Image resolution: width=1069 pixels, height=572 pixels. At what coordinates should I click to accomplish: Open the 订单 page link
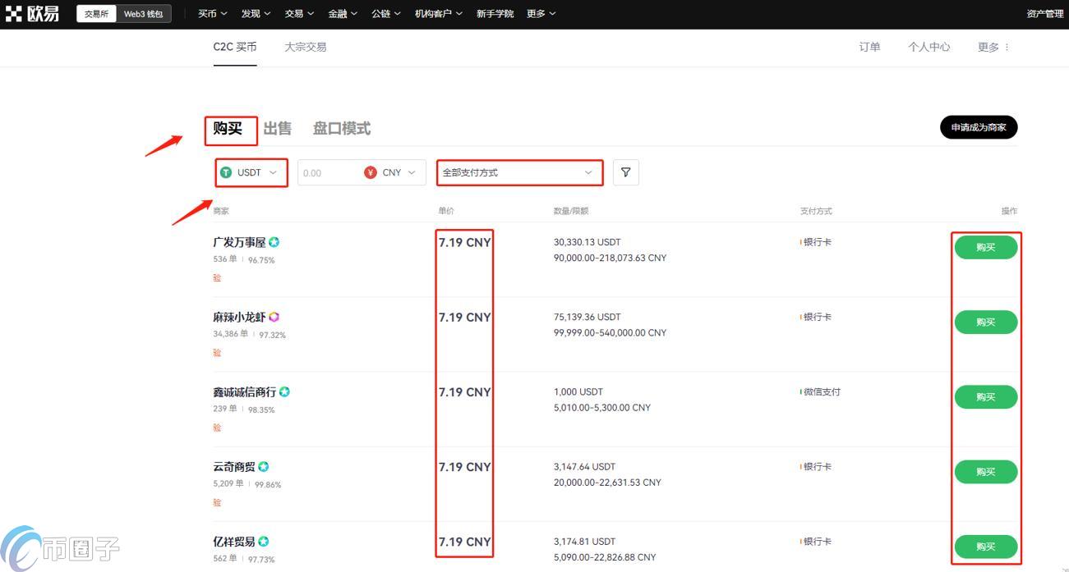pos(869,47)
